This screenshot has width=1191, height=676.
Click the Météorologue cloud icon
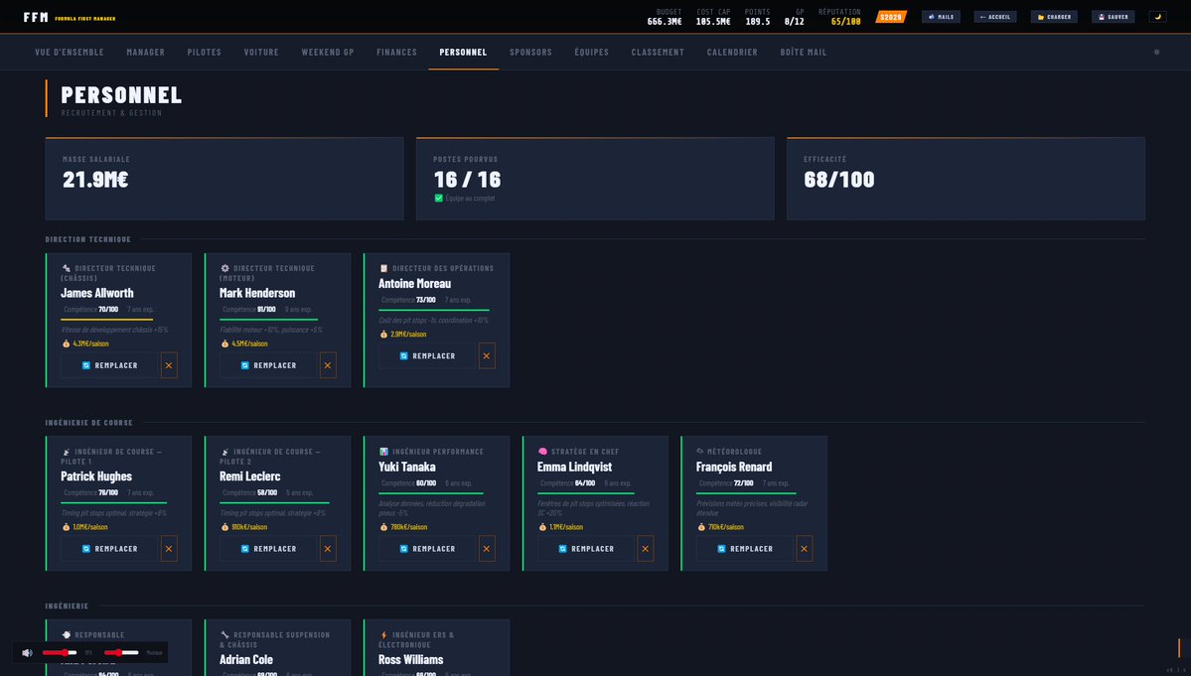tap(700, 452)
